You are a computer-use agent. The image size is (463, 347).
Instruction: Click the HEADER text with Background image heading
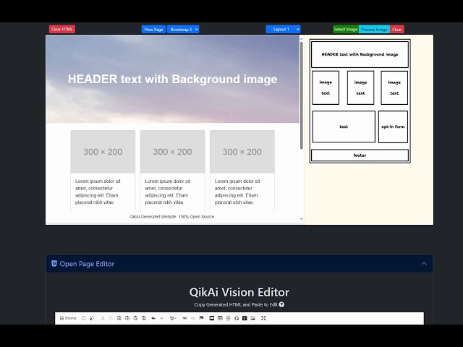click(x=172, y=79)
